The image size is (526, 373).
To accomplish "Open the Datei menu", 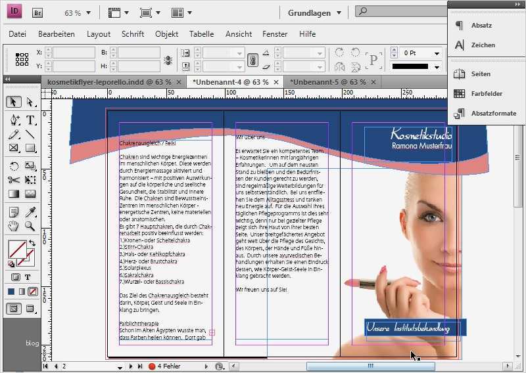I will pos(18,34).
